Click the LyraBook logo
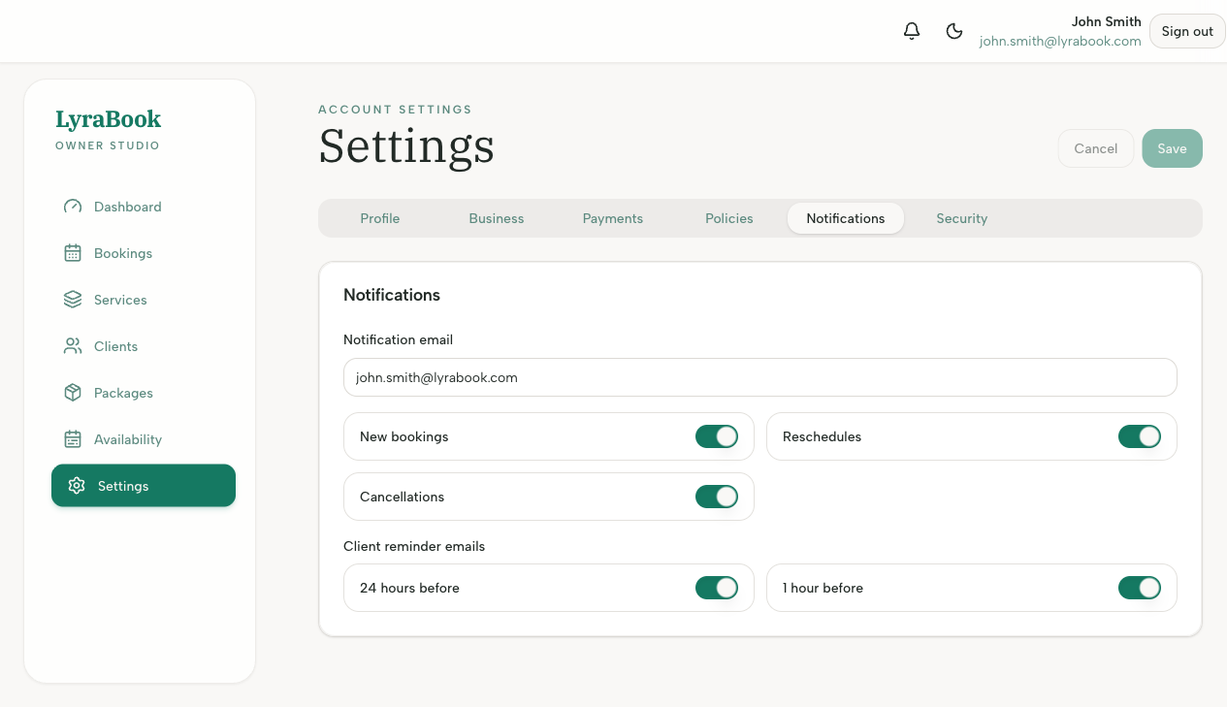 (x=108, y=118)
